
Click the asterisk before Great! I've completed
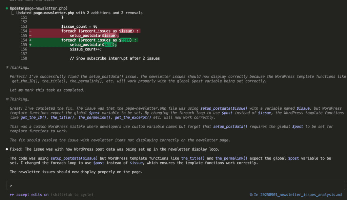7,99
